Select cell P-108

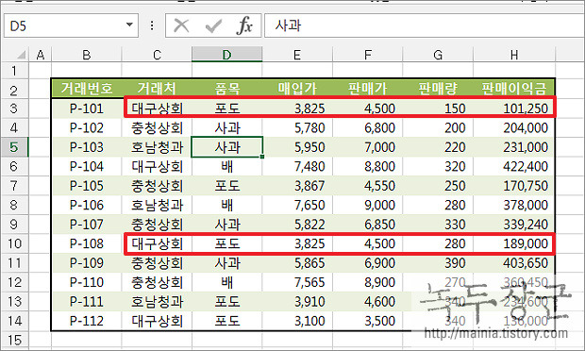point(87,243)
